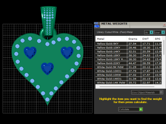
Task: Click the 20.59 DWT cell
Action: click(147, 52)
